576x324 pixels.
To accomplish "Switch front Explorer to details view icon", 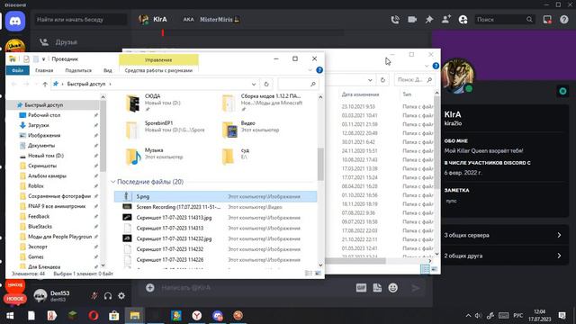I will pos(309,274).
